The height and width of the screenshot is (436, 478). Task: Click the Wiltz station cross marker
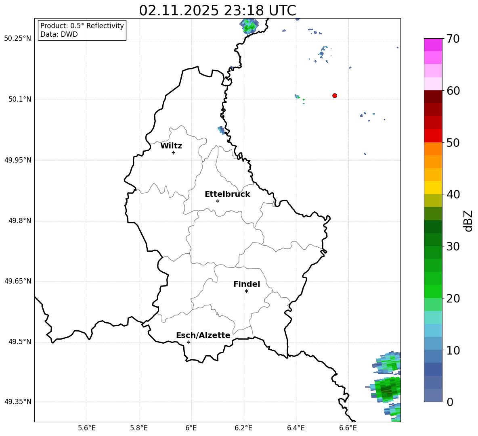pyautogui.click(x=173, y=152)
